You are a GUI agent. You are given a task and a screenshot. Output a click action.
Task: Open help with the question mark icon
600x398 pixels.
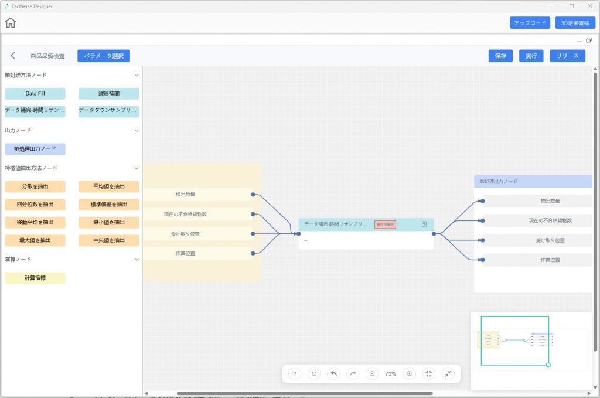[295, 373]
